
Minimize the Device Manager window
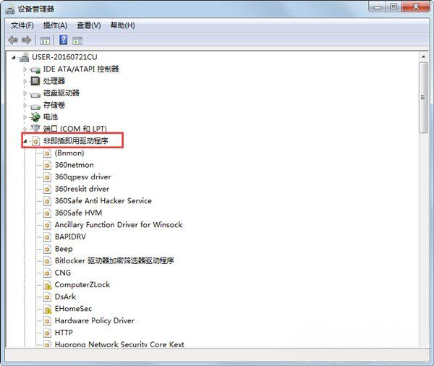tap(378, 7)
